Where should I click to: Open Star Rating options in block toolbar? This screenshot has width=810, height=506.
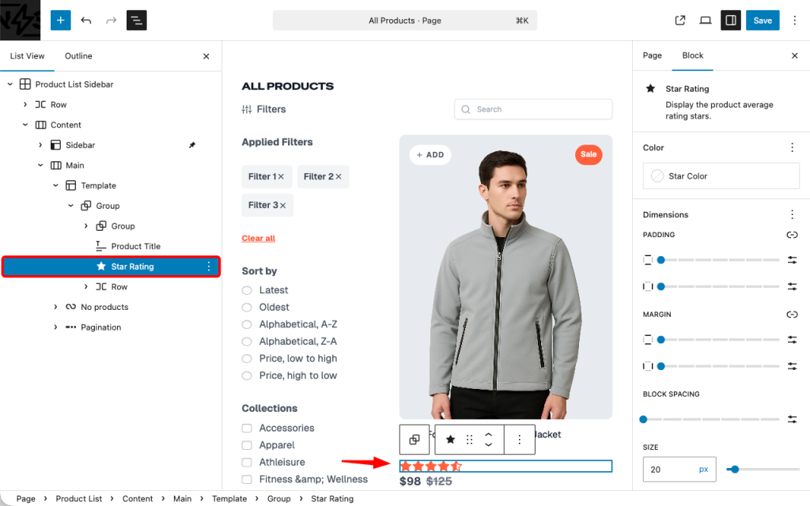click(519, 440)
